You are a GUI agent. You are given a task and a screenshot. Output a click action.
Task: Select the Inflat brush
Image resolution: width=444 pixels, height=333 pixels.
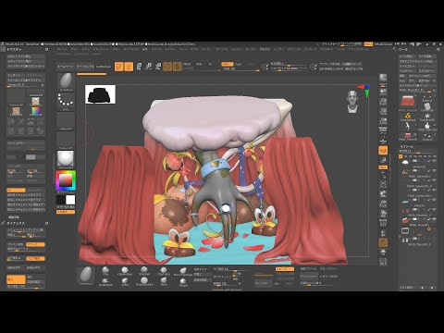(125, 281)
